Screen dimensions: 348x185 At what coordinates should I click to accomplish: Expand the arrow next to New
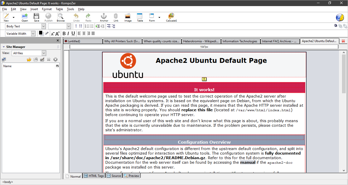pyautogui.click(x=13, y=17)
